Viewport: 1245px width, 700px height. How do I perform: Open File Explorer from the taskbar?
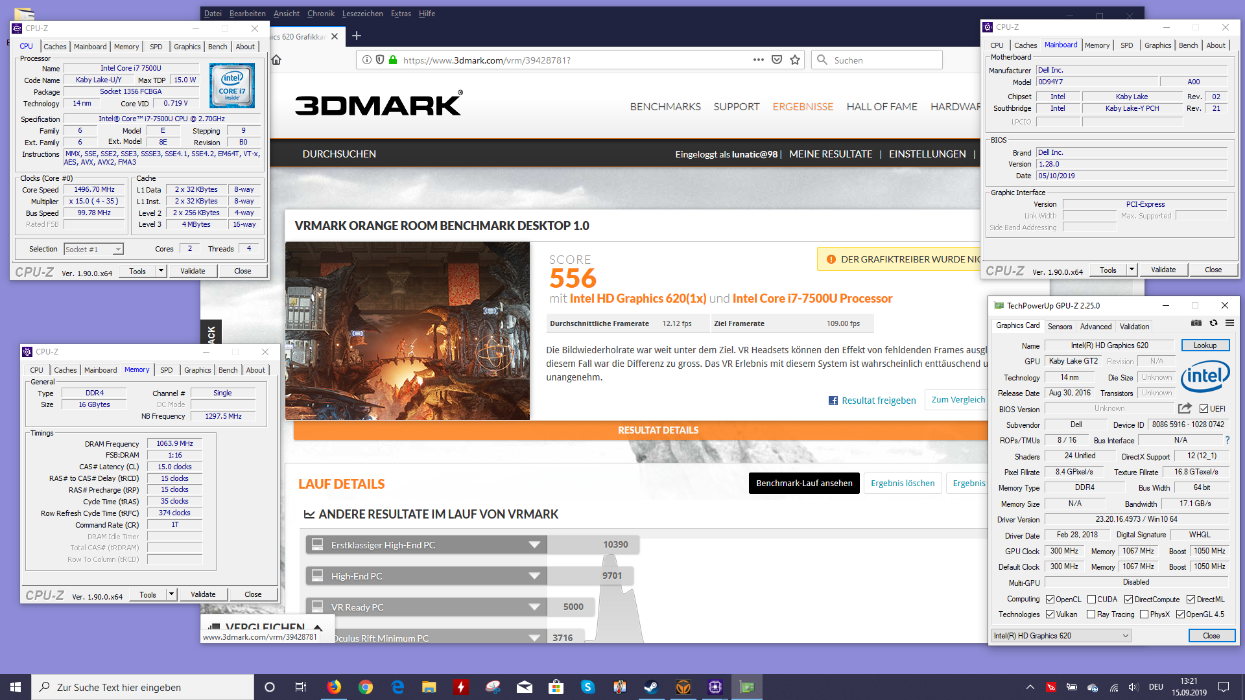point(429,687)
